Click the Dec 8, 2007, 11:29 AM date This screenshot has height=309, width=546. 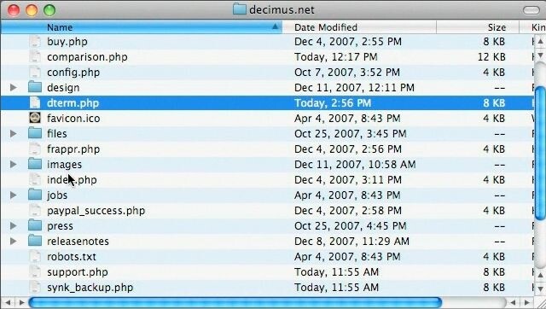pyautogui.click(x=351, y=241)
